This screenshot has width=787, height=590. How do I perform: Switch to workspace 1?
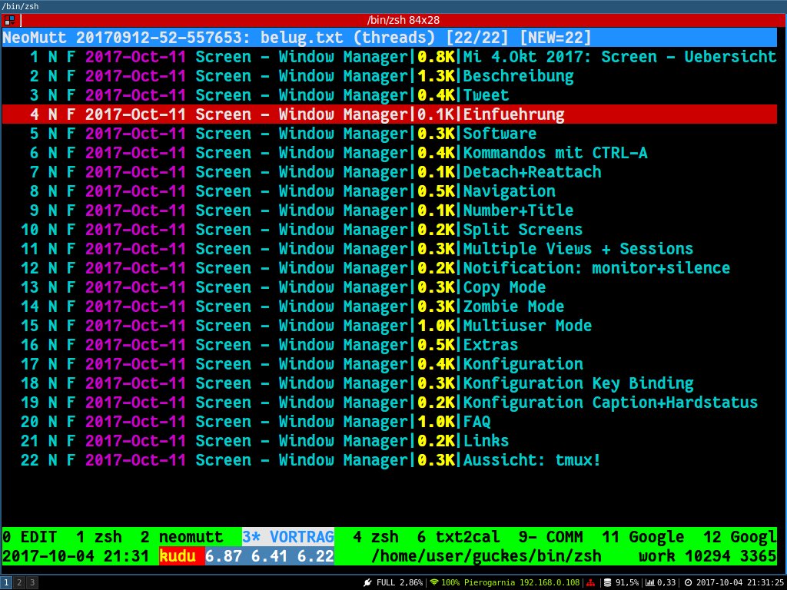6,582
